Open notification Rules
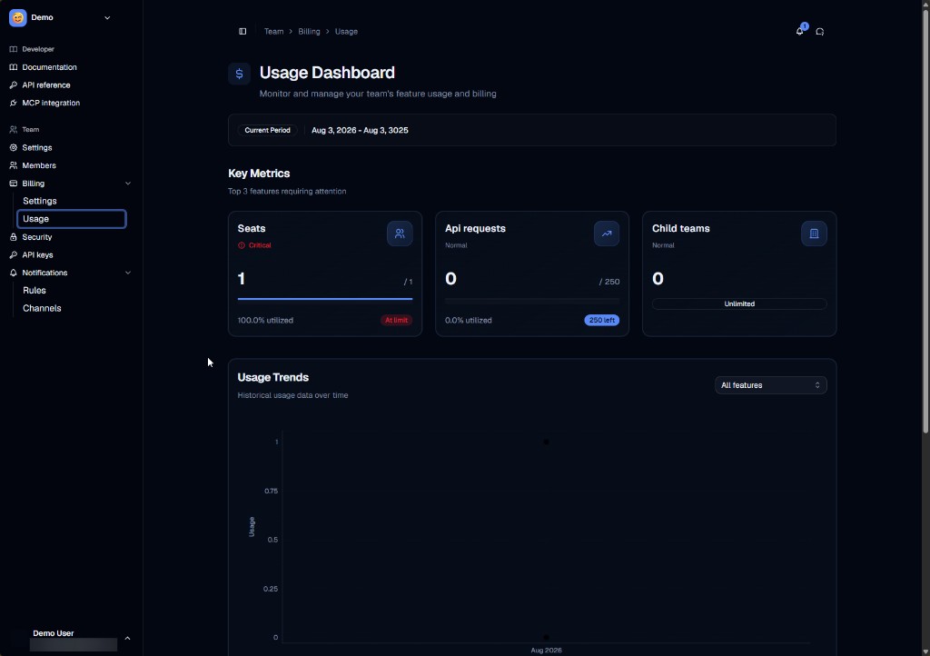The image size is (930, 656). (35, 290)
